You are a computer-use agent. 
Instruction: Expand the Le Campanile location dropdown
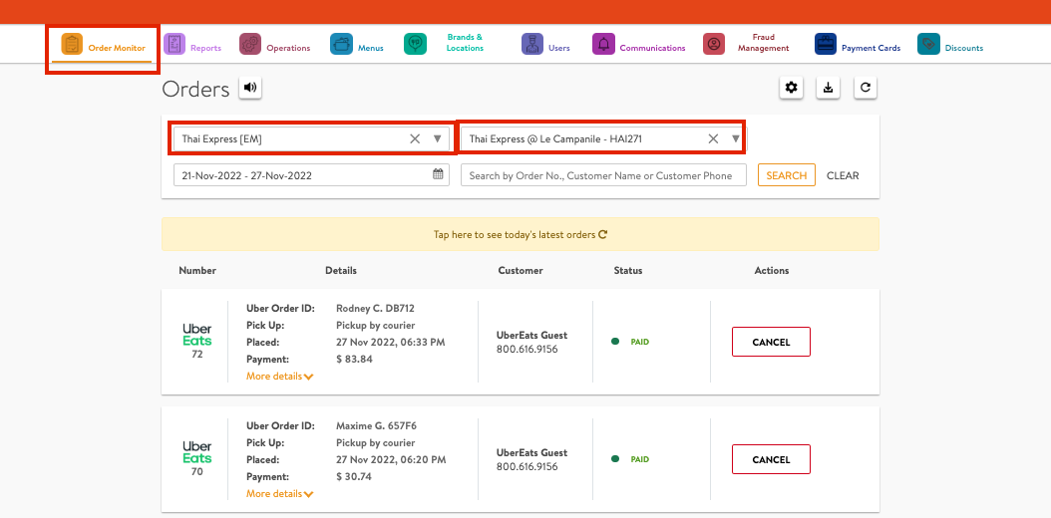735,139
